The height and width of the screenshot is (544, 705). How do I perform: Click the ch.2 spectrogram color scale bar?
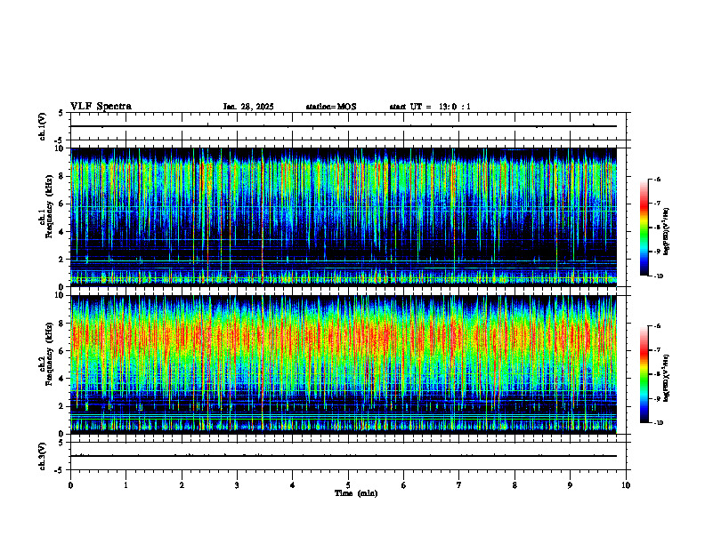click(x=644, y=374)
